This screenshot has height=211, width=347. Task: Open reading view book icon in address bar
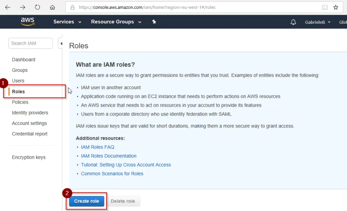tap(325, 7)
